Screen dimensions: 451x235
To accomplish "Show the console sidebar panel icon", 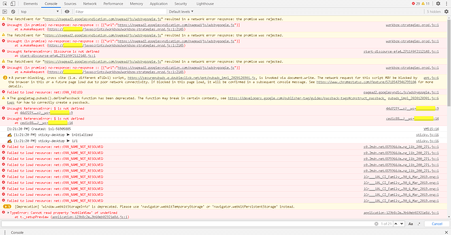I will point(5,12).
